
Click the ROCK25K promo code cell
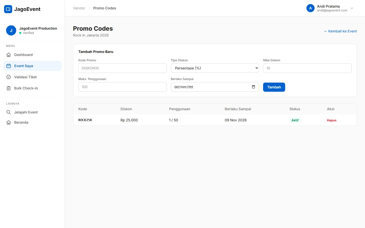[85, 120]
